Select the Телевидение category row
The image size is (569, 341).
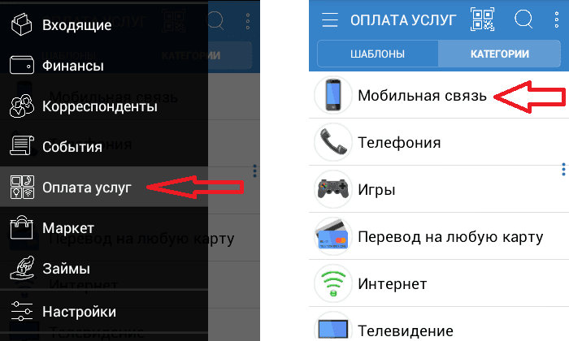(439, 324)
